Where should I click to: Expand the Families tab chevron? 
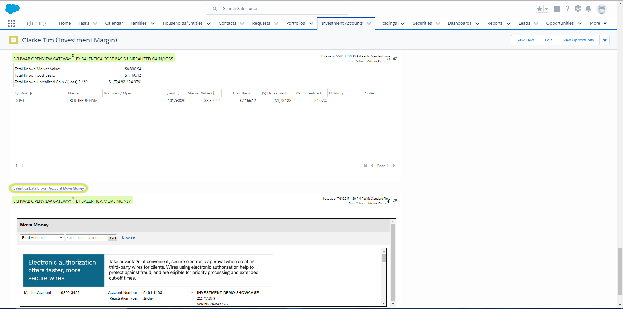(x=153, y=24)
